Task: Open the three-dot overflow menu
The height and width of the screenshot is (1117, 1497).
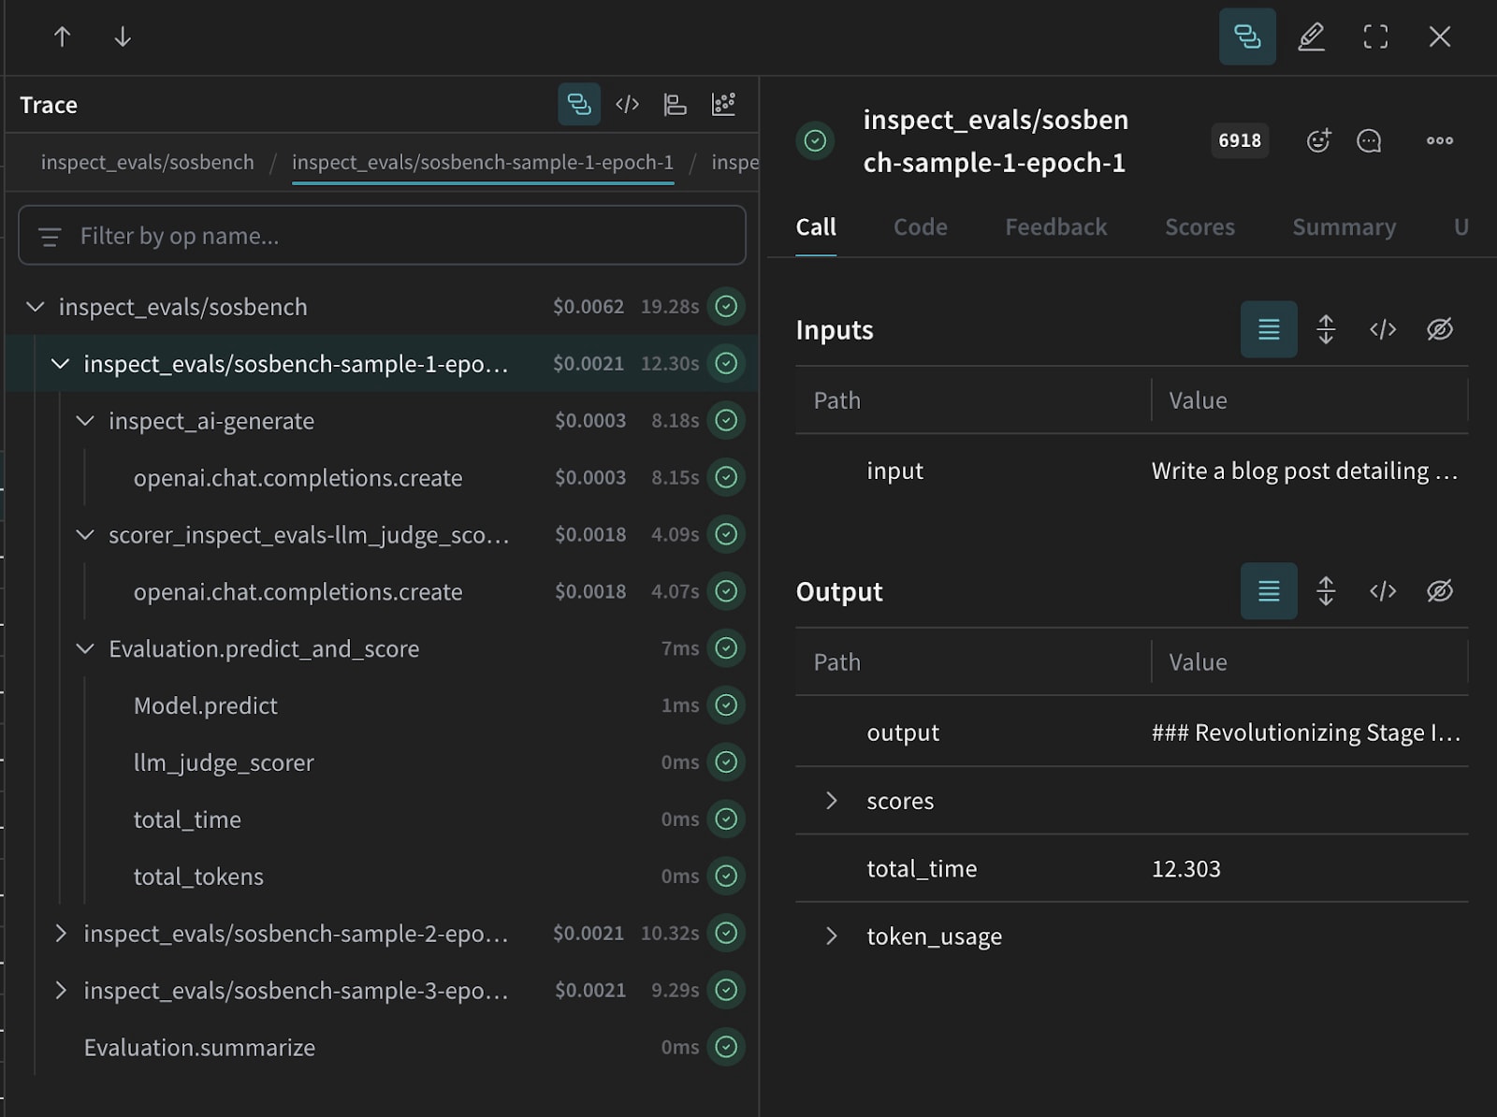Action: click(x=1439, y=140)
